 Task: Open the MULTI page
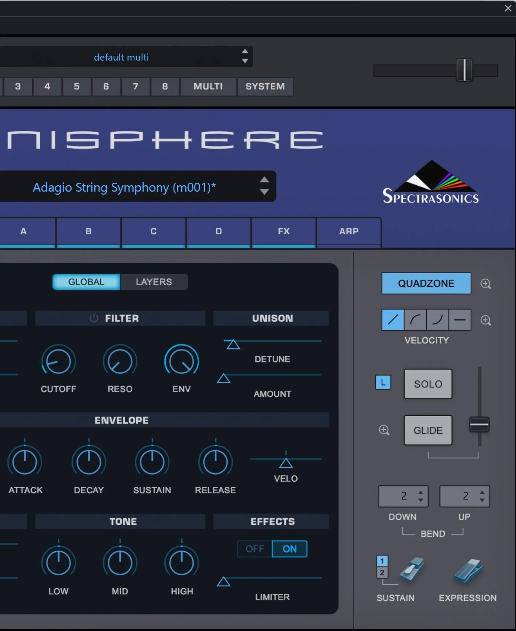click(x=208, y=87)
